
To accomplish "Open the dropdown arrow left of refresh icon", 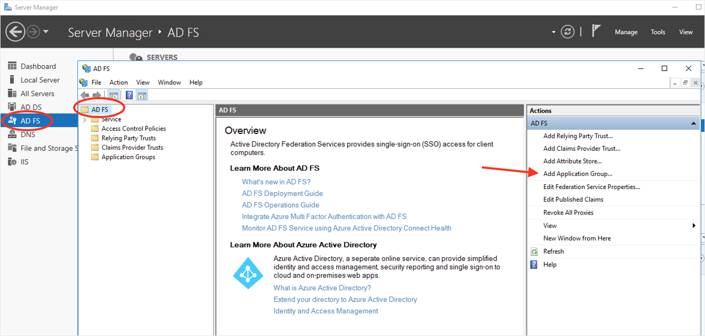I will tap(553, 32).
